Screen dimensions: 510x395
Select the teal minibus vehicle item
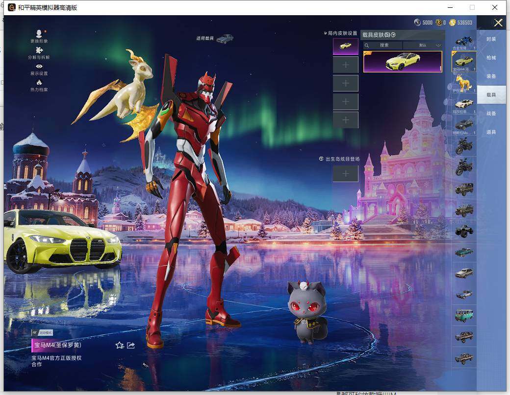pos(464,315)
